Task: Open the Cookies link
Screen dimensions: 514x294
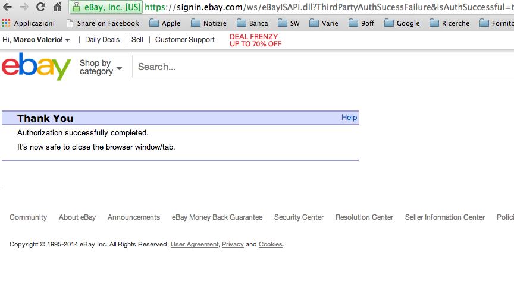Action: click(x=271, y=244)
